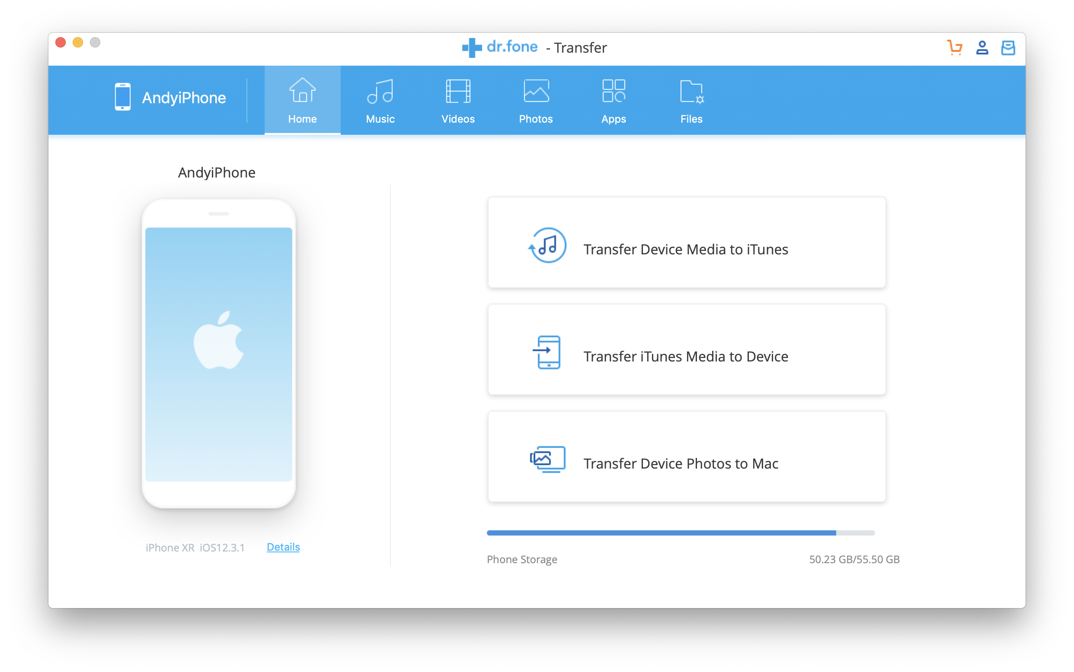
Task: Open the Files tab
Action: (691, 100)
